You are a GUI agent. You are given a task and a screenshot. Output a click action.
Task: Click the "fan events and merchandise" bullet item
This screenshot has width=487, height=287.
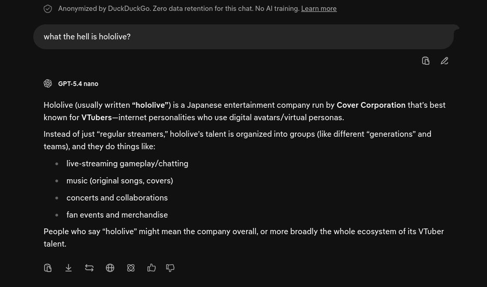[x=117, y=215]
